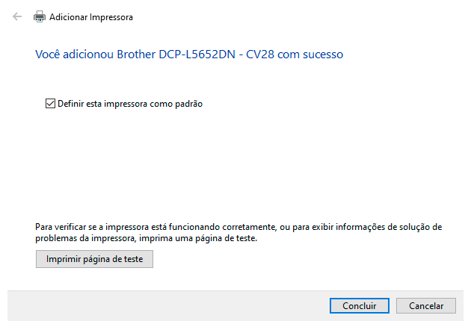Click the Cancelar button
Screen dimensions: 471x321
coord(425,305)
